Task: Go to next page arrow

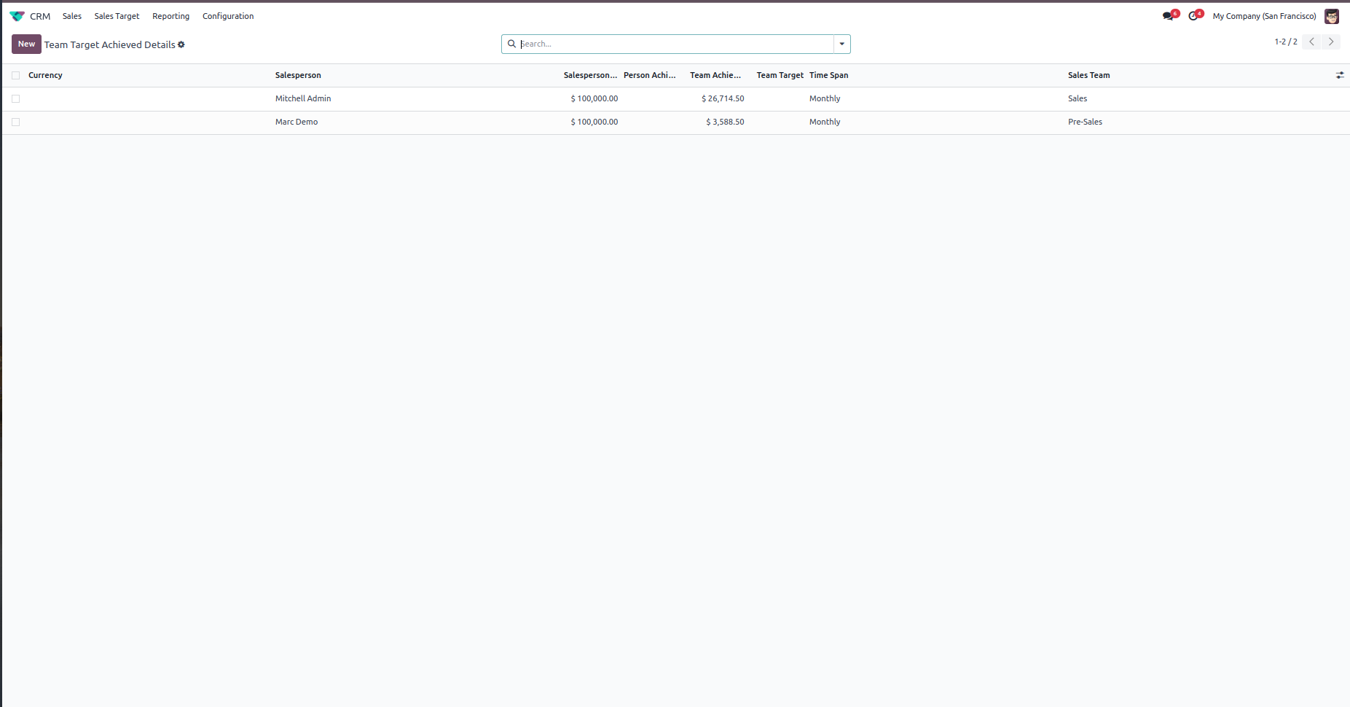Action: (x=1331, y=42)
